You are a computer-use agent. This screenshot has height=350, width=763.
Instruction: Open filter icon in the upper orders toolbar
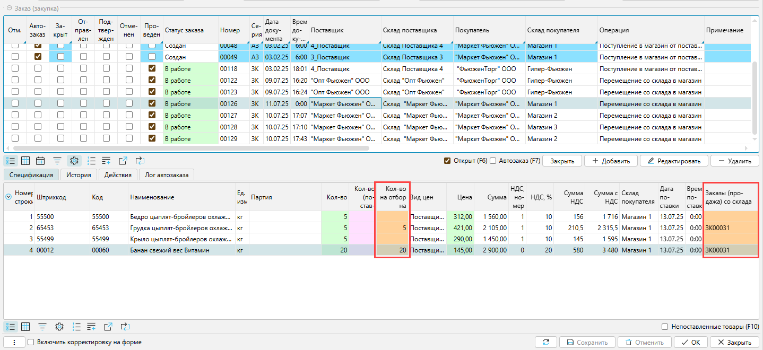(57, 161)
